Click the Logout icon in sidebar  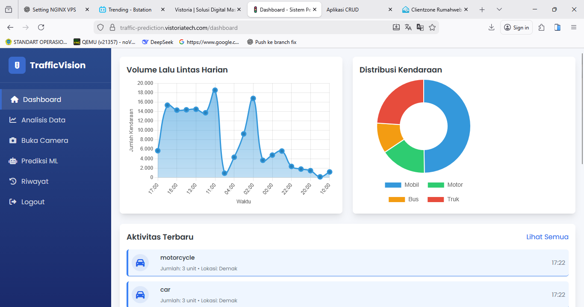13,202
